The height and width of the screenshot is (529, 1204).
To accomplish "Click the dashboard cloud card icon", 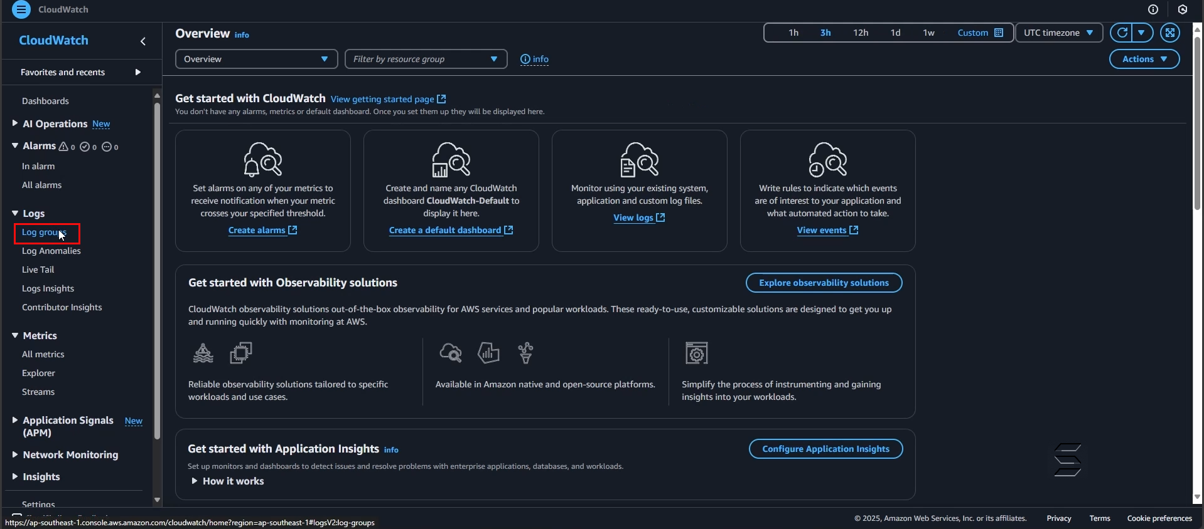I will (x=451, y=159).
